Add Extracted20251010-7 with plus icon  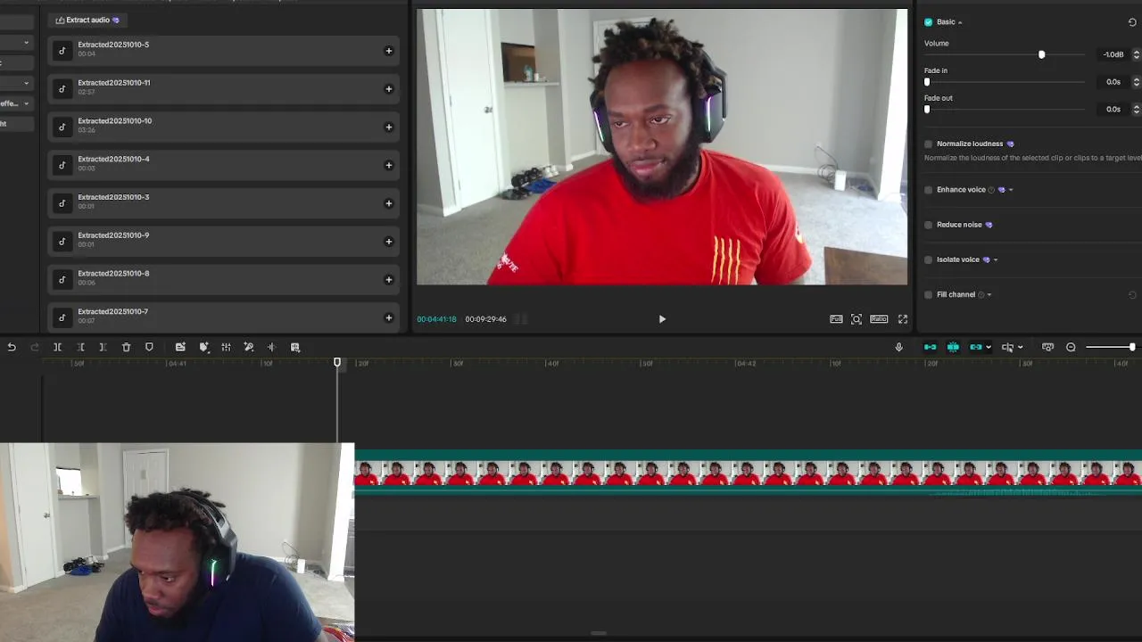[388, 317]
